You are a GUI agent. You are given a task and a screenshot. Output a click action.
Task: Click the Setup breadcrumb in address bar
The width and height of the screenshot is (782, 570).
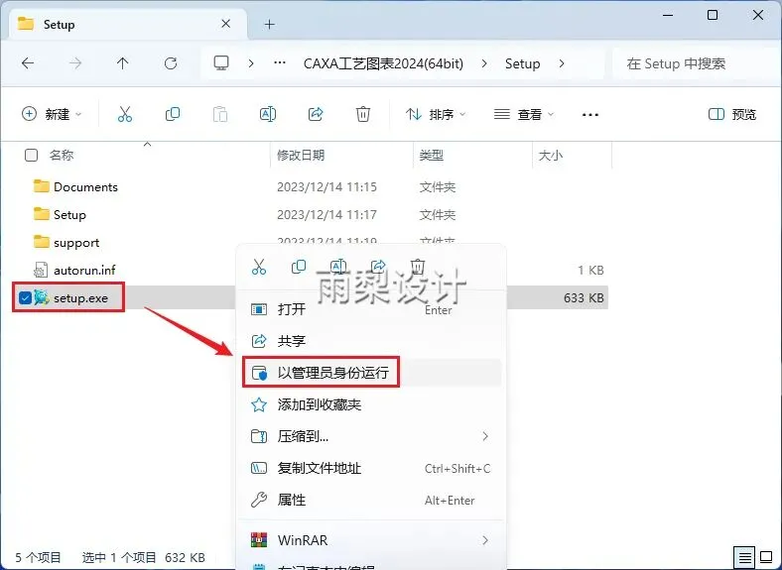click(x=522, y=63)
